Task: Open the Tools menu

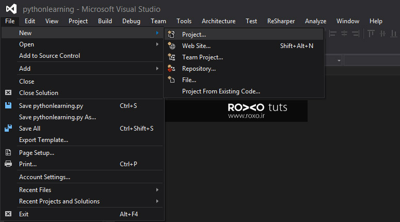Action: (184, 21)
